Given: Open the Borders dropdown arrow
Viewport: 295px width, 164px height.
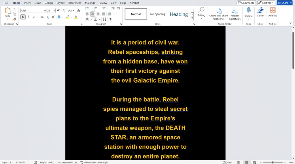Looking at the screenshot, I should (99, 19).
